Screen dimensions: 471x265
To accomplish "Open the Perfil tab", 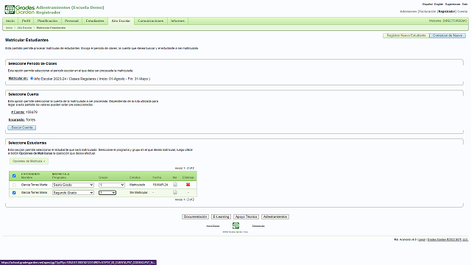I will click(x=26, y=21).
